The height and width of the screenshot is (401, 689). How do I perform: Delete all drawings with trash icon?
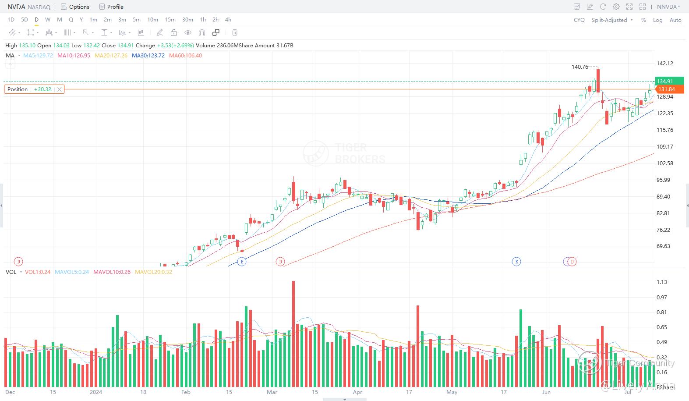[x=235, y=32]
